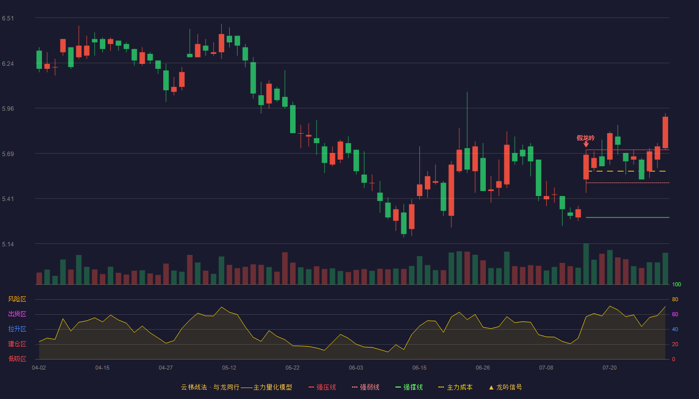Click the green horizontal support line
Viewport: 699px width, 399px height.
[628, 217]
